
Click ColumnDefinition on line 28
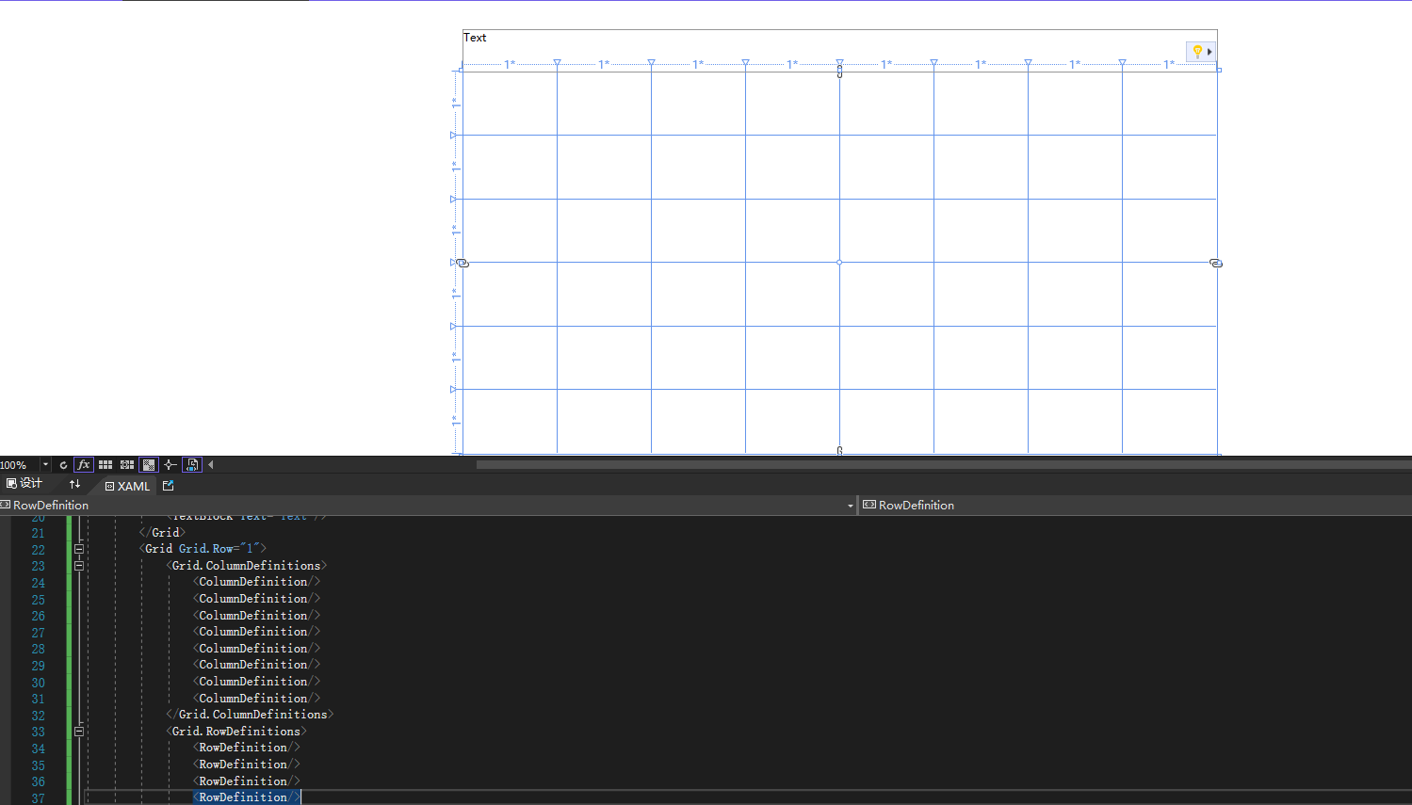click(x=256, y=649)
